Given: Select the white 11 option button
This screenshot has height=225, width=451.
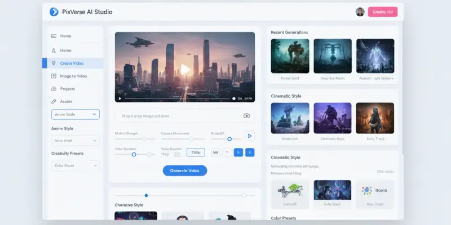Looking at the screenshot, I should (227, 152).
